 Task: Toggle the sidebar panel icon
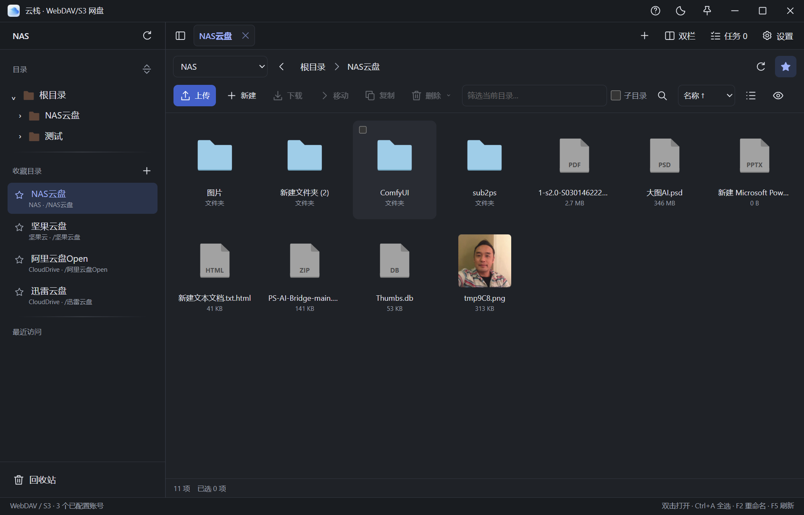coord(180,36)
